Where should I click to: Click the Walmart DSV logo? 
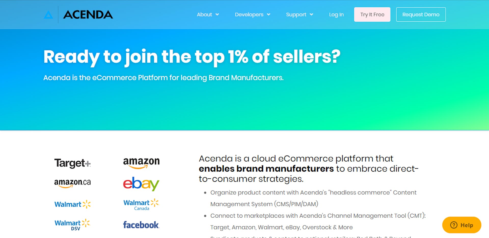(x=72, y=224)
